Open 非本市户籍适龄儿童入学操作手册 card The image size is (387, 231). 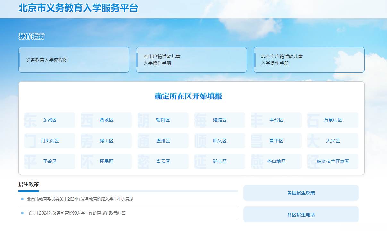(309, 60)
